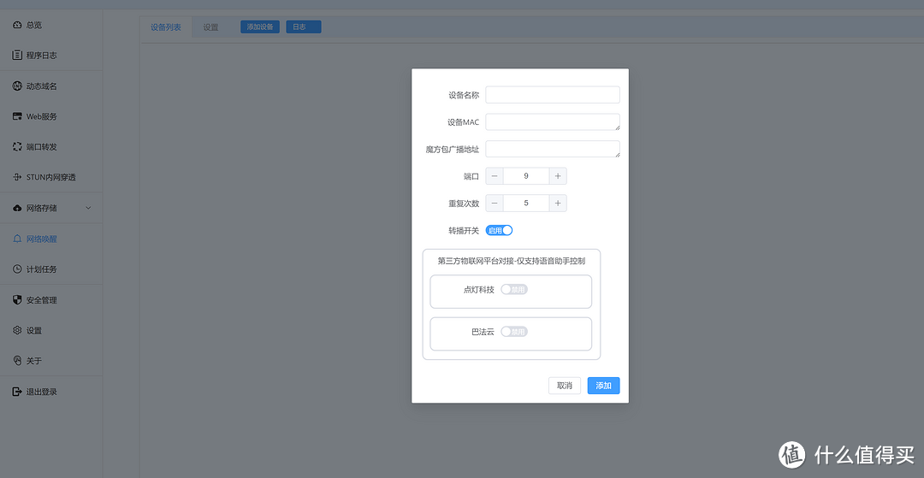Click the 网络唤醒 bell icon

[17, 239]
